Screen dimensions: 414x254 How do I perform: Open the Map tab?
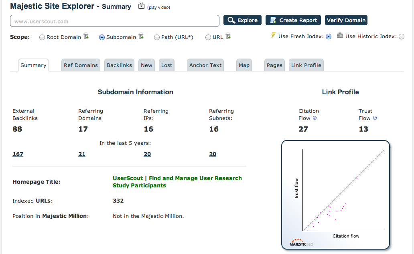244,65
